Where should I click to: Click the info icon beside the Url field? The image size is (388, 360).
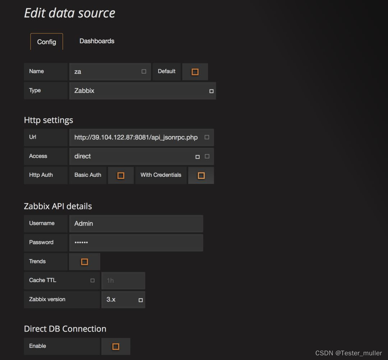[x=207, y=137]
